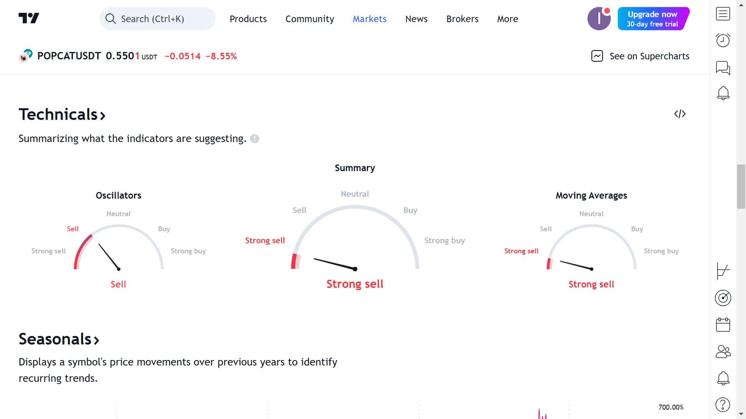Open the Help Center question-mark icon
This screenshot has width=746, height=419.
(x=723, y=405)
